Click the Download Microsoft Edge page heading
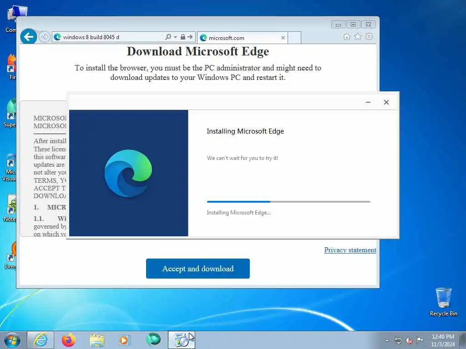Screen dimensions: 466x349 point(198,51)
